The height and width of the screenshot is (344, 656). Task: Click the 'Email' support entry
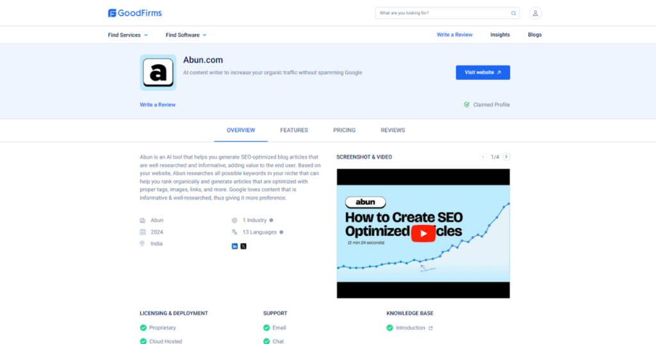point(279,328)
